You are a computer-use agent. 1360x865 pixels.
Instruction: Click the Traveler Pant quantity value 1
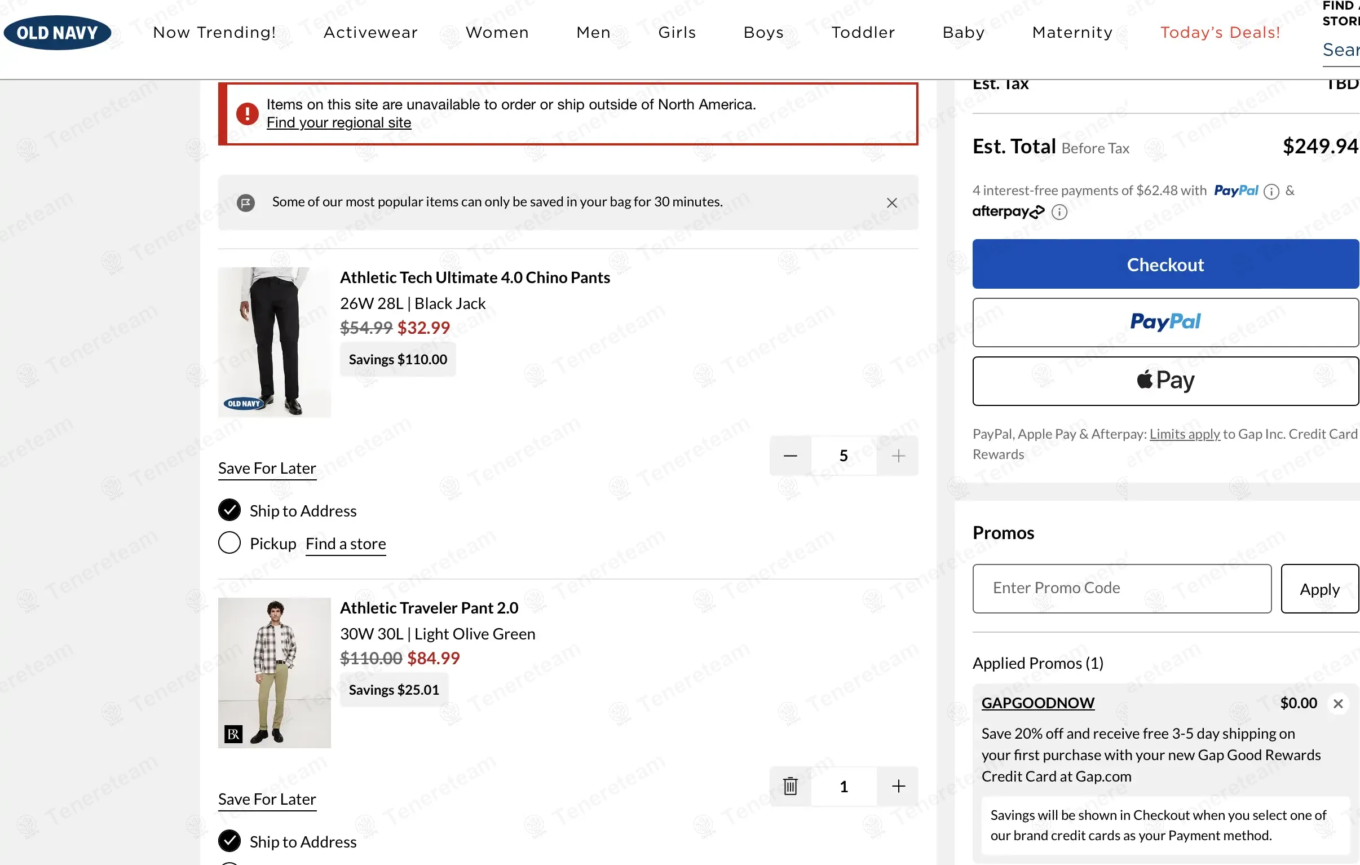(844, 786)
